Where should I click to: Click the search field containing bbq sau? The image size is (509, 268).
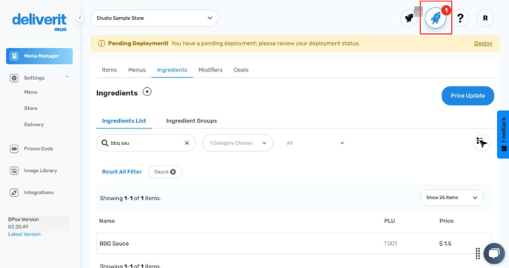[x=146, y=143]
